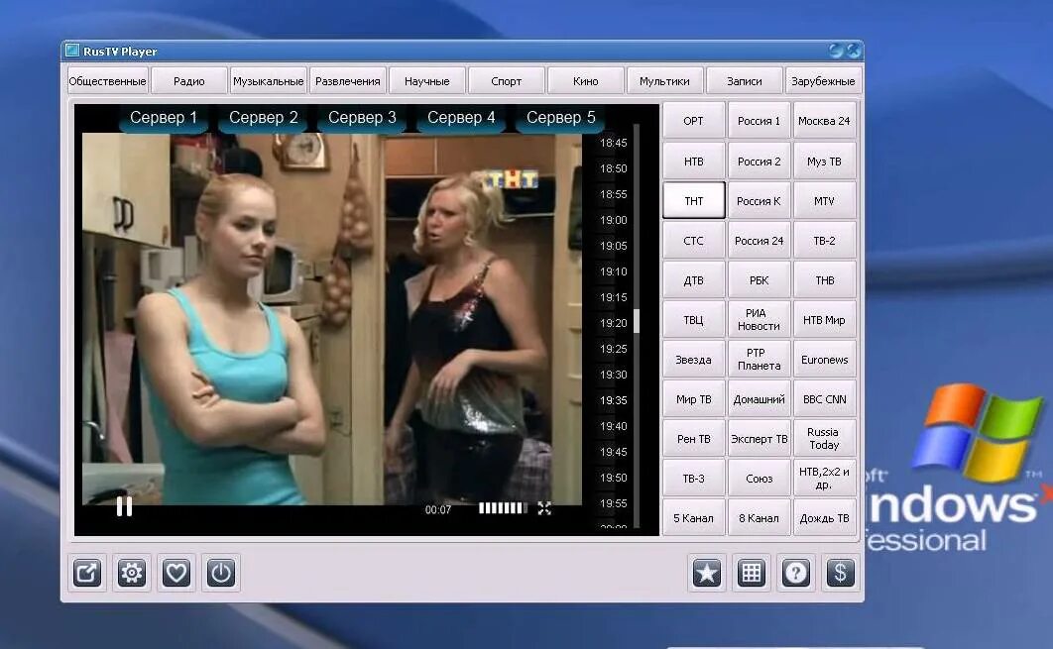The height and width of the screenshot is (649, 1053).
Task: Select the ОРТ channel
Action: [694, 121]
